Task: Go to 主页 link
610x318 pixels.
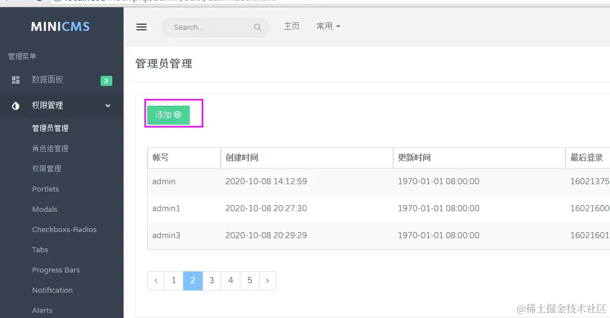Action: click(292, 26)
